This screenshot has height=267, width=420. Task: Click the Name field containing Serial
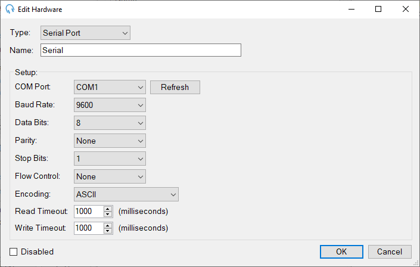coord(141,50)
